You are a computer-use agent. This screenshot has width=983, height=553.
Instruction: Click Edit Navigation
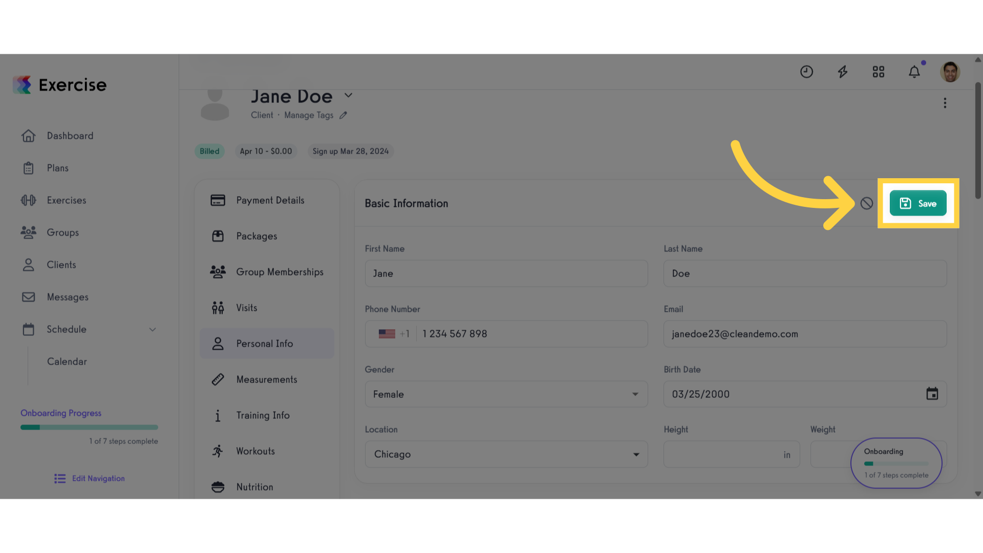click(90, 478)
